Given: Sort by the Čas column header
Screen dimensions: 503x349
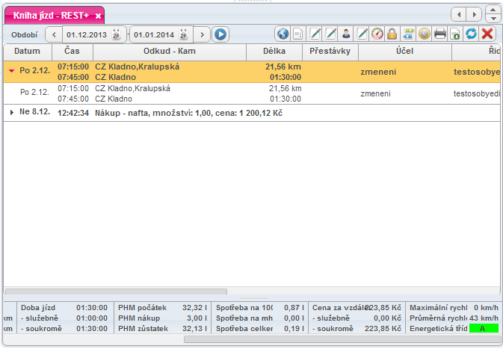Looking at the screenshot, I should 72,52.
